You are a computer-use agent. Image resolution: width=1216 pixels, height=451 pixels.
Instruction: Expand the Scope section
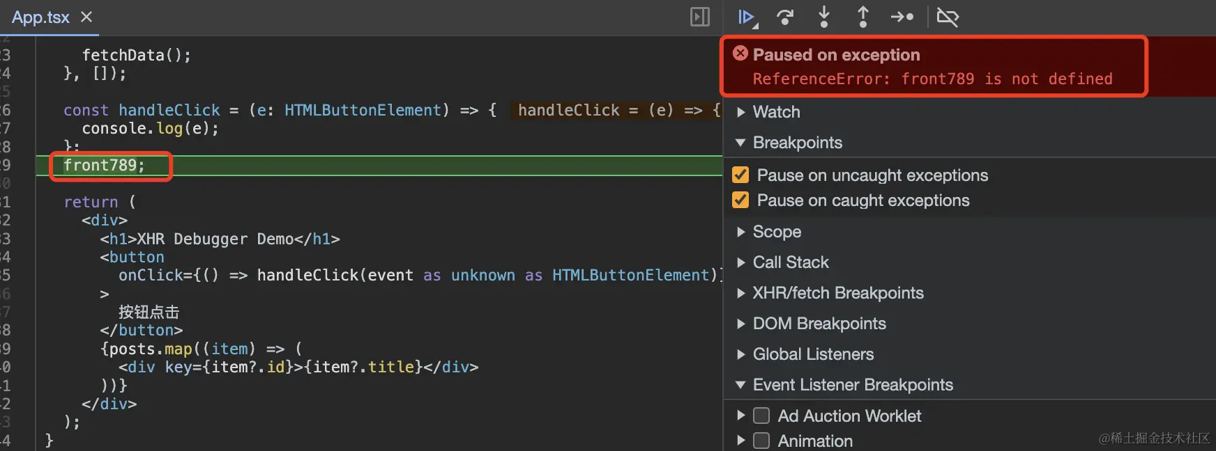click(x=740, y=232)
